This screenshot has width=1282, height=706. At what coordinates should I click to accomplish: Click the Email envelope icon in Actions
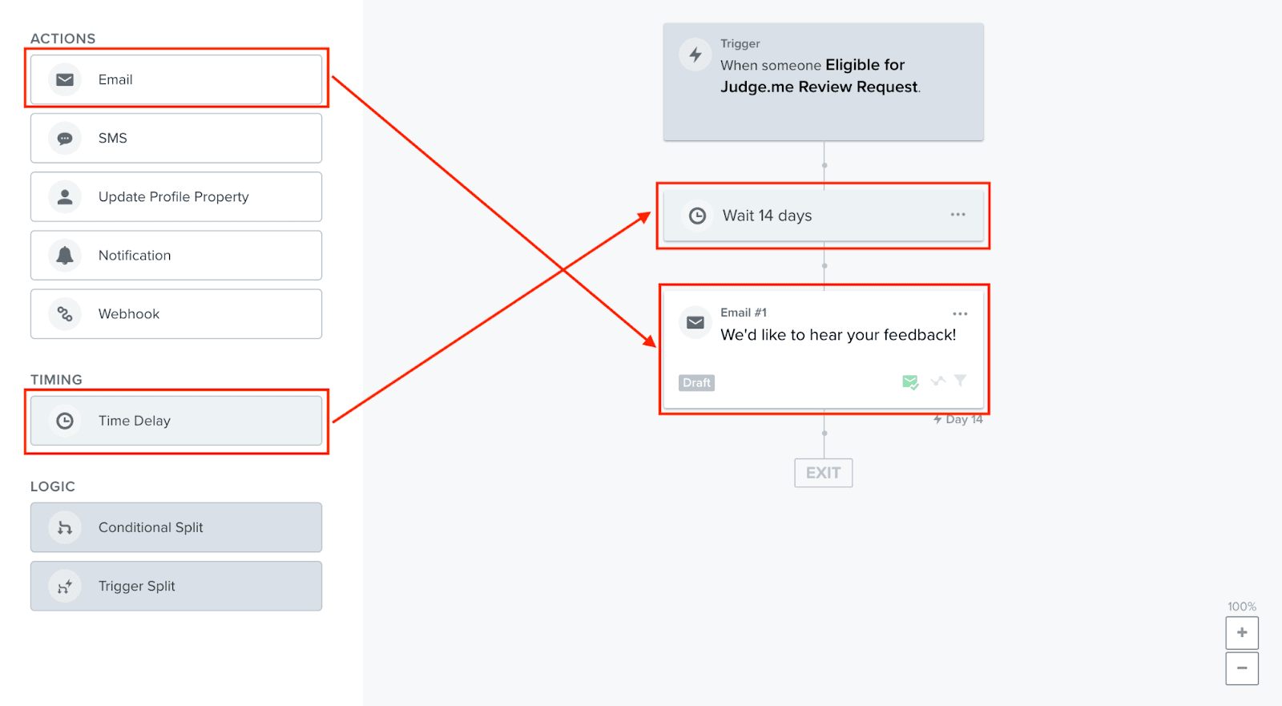[65, 79]
